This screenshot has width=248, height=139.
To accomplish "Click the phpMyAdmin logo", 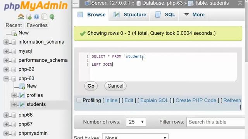I will click(x=36, y=6).
